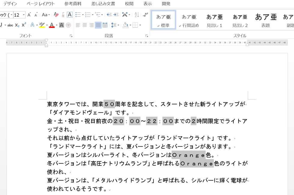Toggle strikethrough abc formatting
The width and height of the screenshot is (294, 195).
pyautogui.click(x=10, y=25)
